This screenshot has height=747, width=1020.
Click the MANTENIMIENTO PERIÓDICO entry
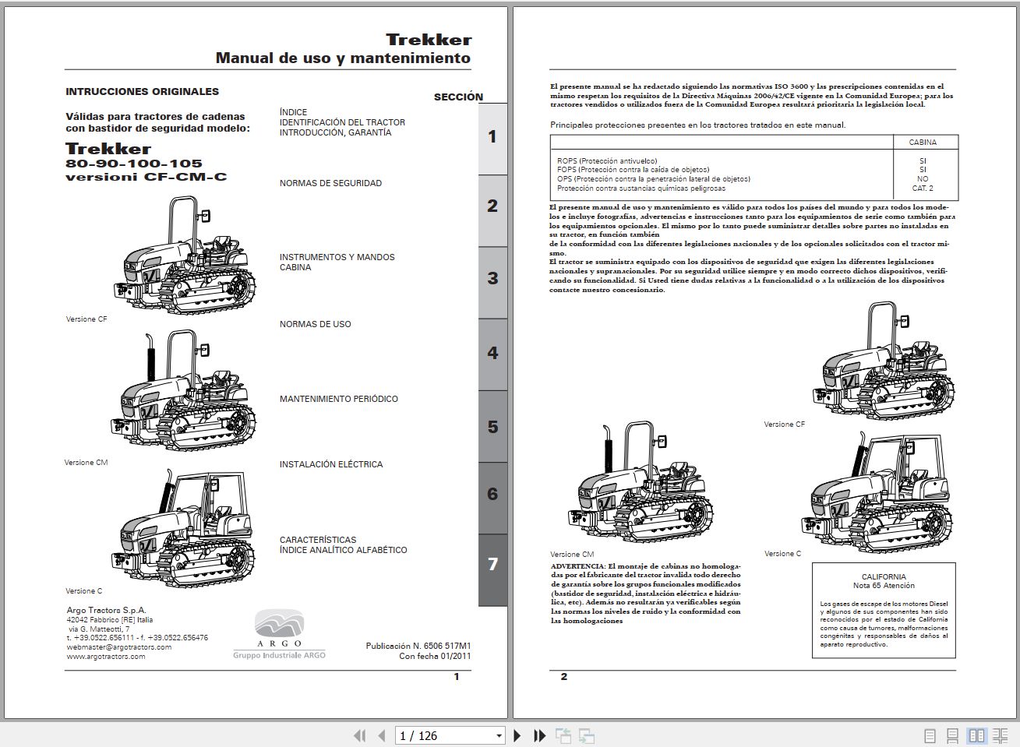tap(338, 399)
